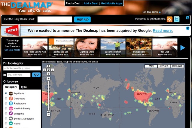The width and height of the screenshot is (192, 128).
Task: Open the Get Deal Alerts link
Action: (12, 50)
